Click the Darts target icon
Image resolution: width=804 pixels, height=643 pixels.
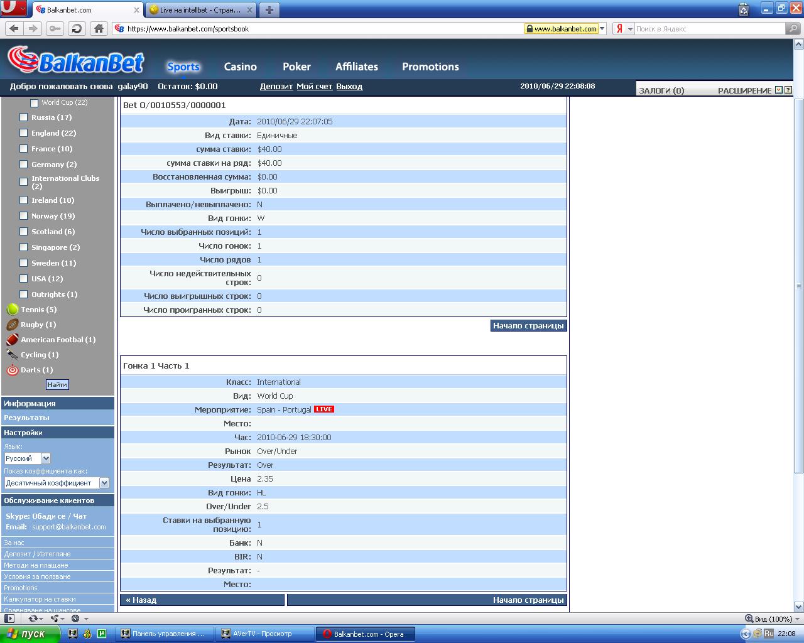pos(12,370)
